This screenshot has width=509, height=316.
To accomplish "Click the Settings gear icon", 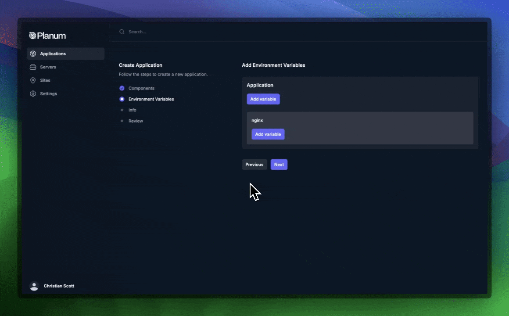I will click(x=33, y=93).
